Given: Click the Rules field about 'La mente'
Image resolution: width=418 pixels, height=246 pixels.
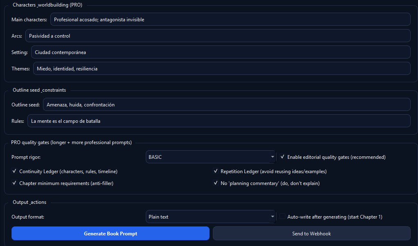Looking at the screenshot, I should click(x=219, y=121).
